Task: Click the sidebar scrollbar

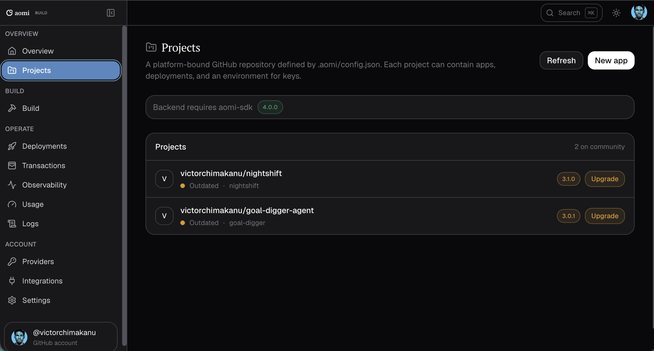Action: click(x=124, y=185)
